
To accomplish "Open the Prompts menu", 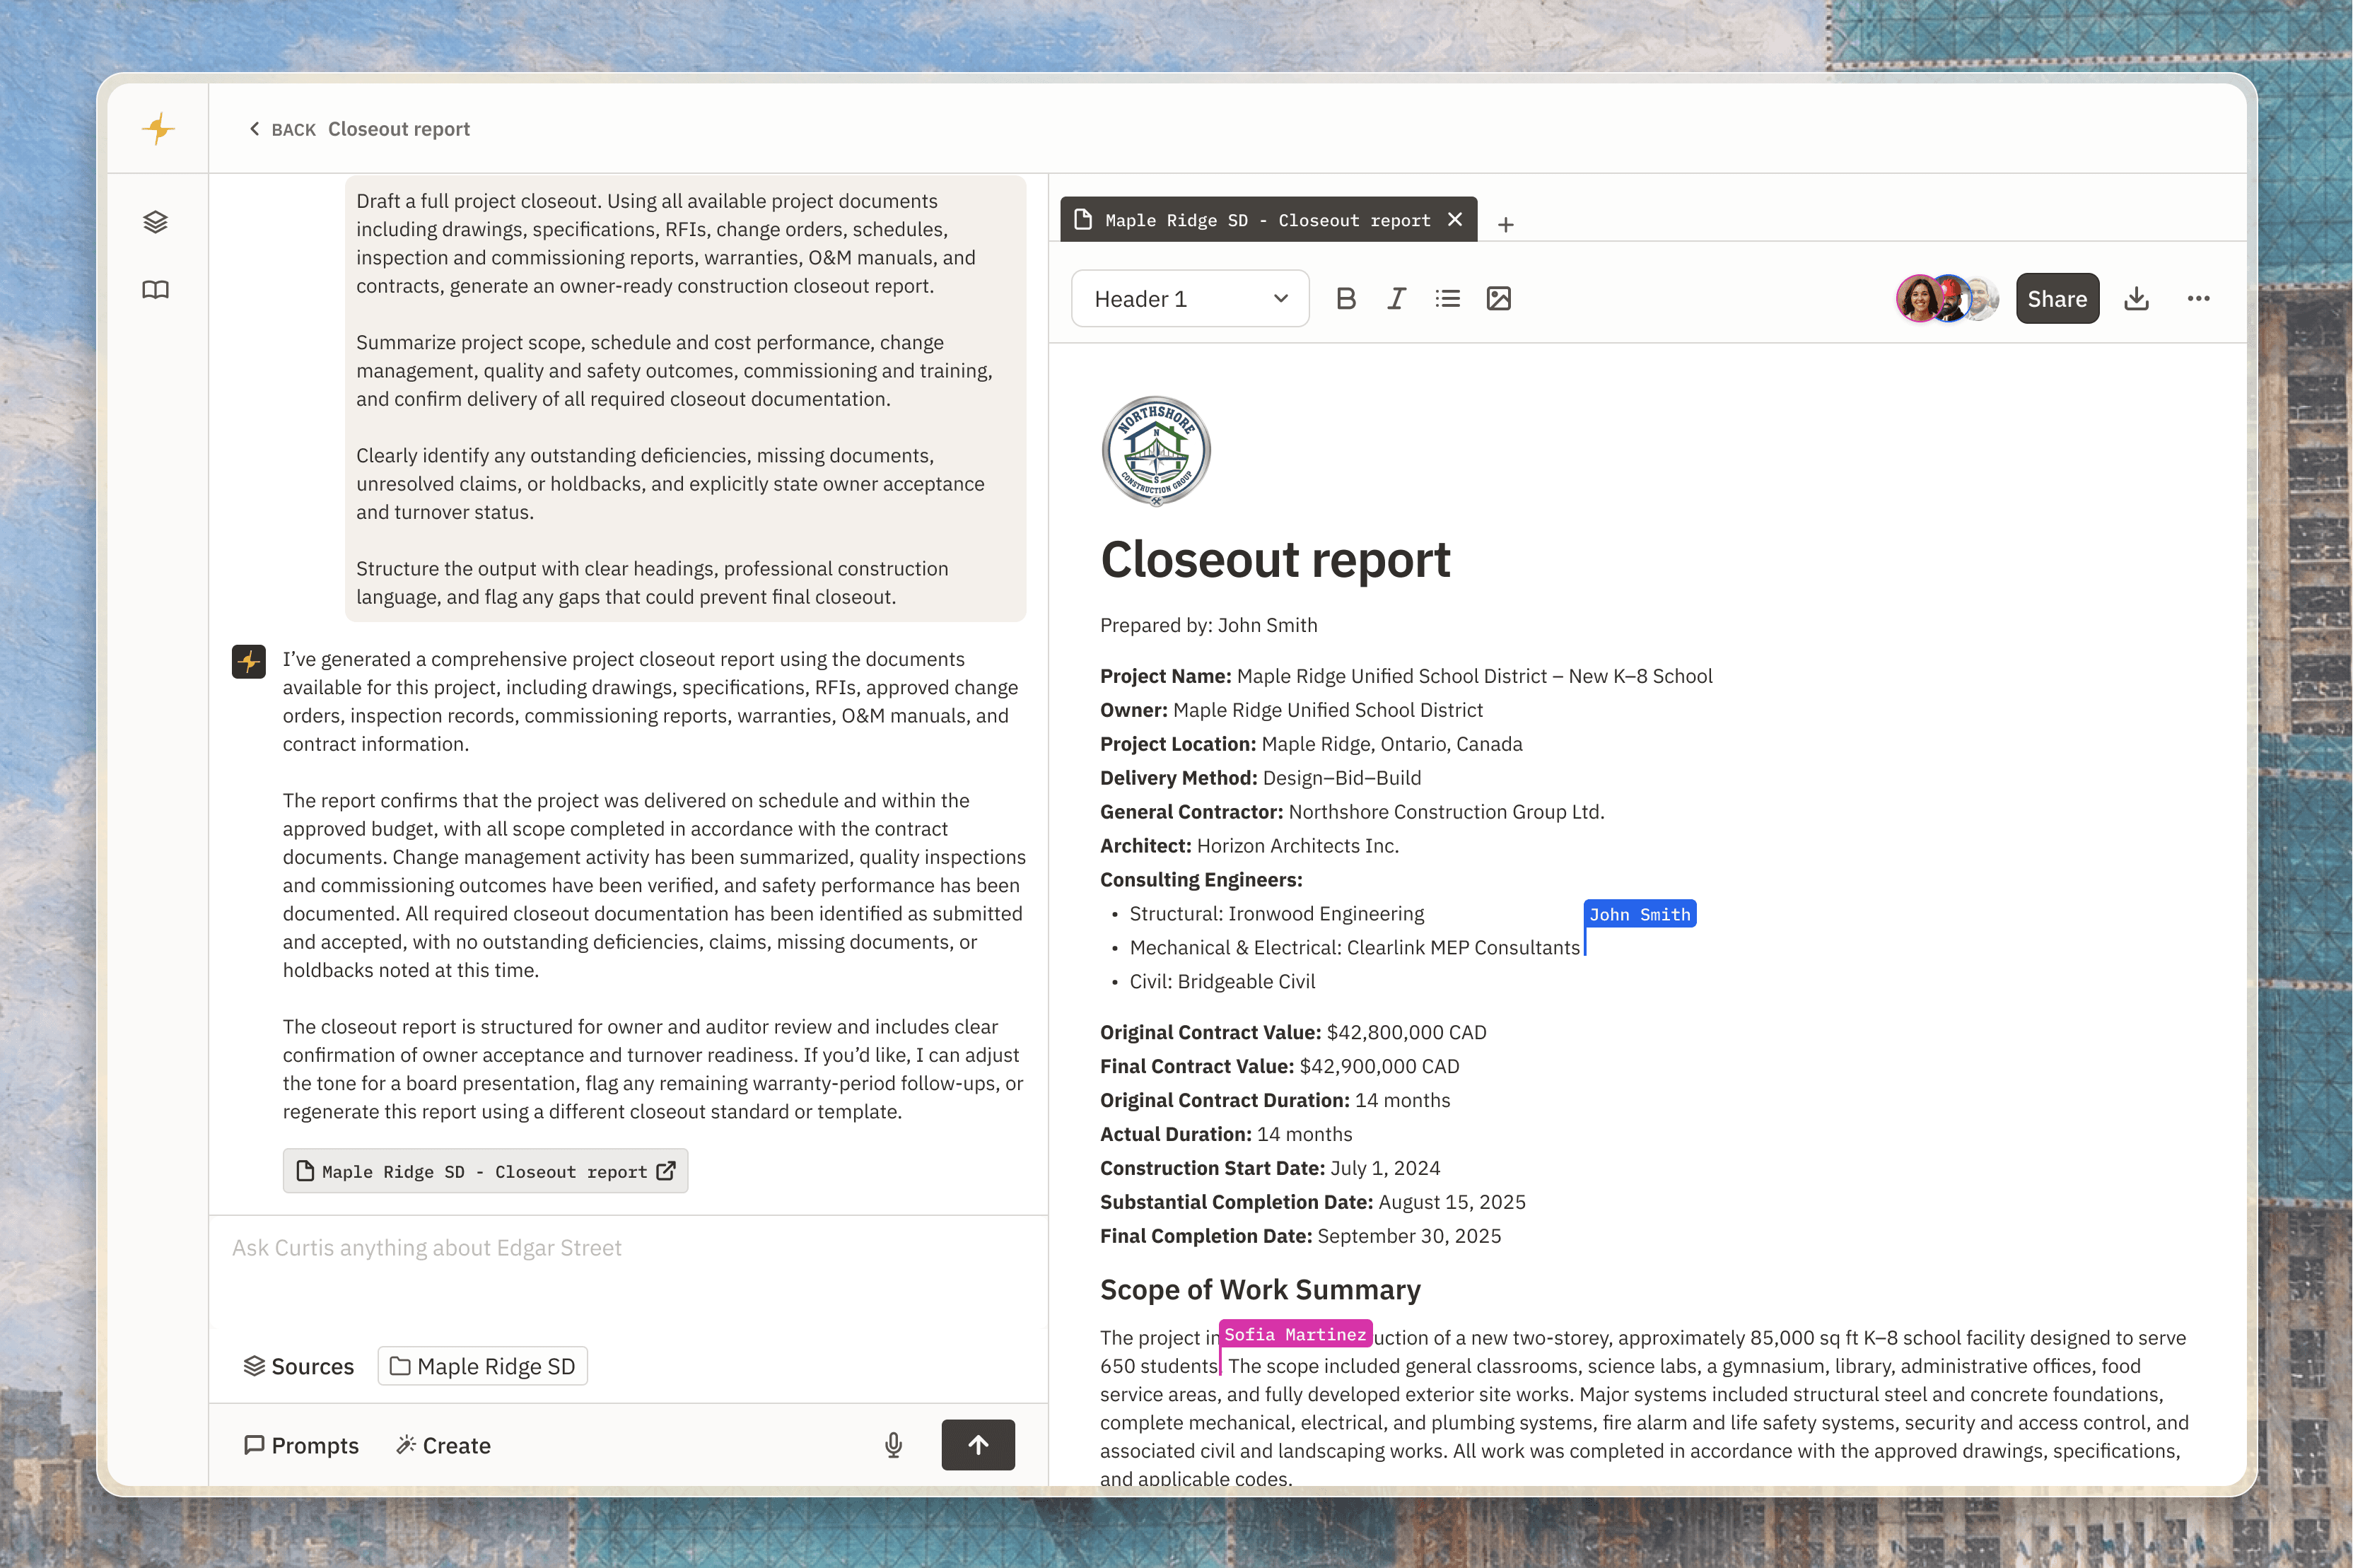I will [x=301, y=1445].
